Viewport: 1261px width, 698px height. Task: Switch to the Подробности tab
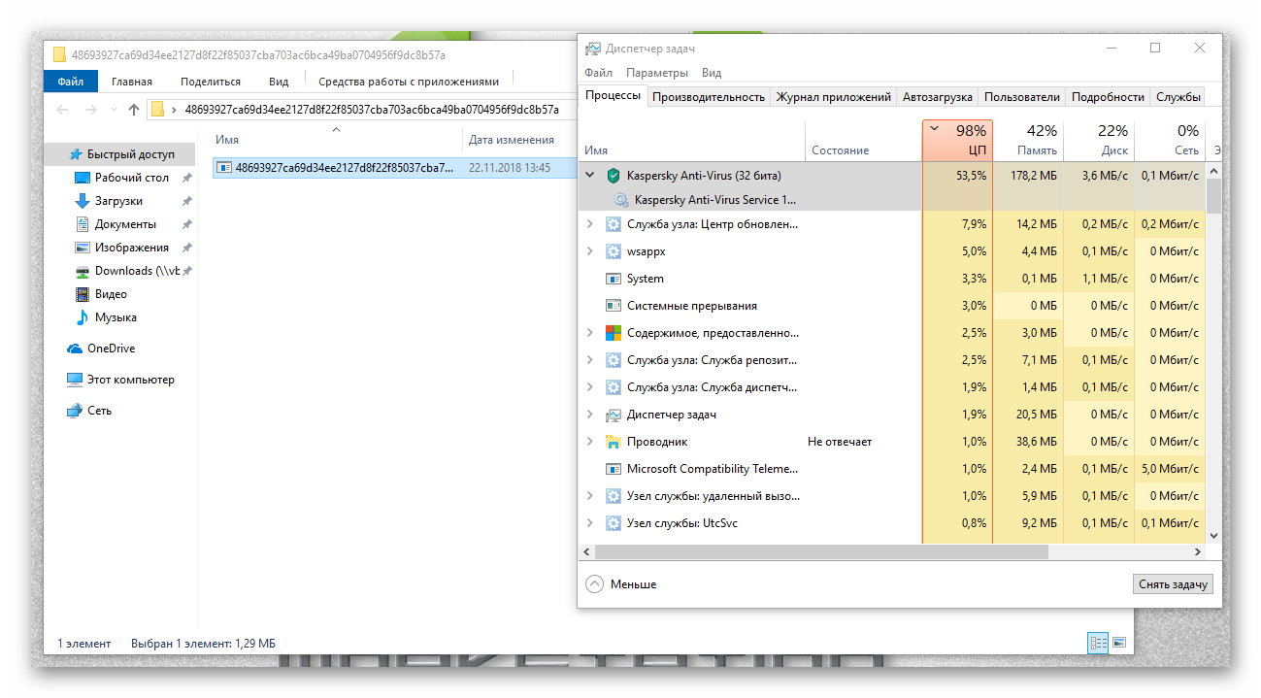(1108, 97)
